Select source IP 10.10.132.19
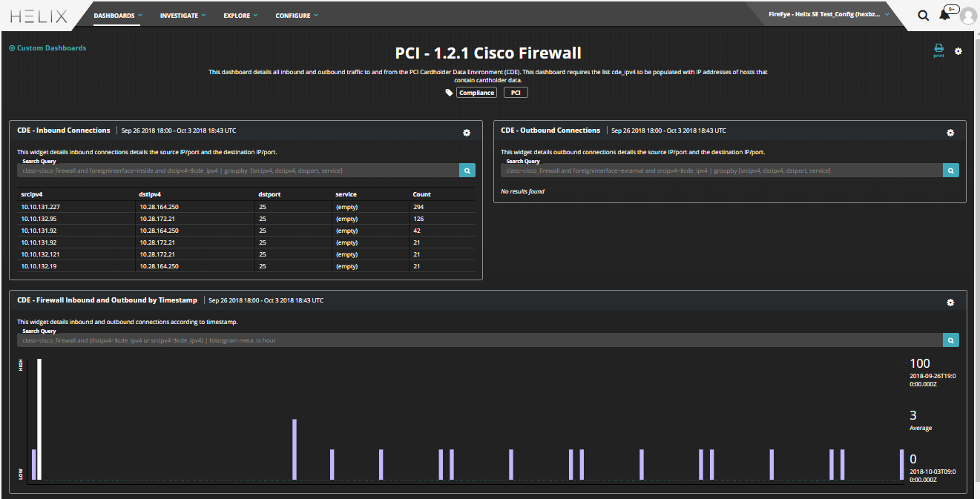The height and width of the screenshot is (499, 980). tap(39, 266)
